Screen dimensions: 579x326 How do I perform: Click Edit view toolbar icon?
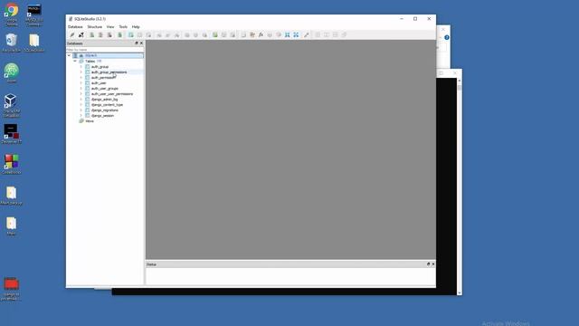pyautogui.click(x=223, y=34)
